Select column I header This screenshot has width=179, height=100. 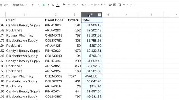[x=151, y=15]
